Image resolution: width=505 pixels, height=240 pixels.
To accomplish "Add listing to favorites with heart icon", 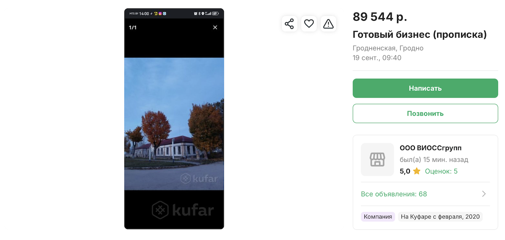I will [309, 24].
